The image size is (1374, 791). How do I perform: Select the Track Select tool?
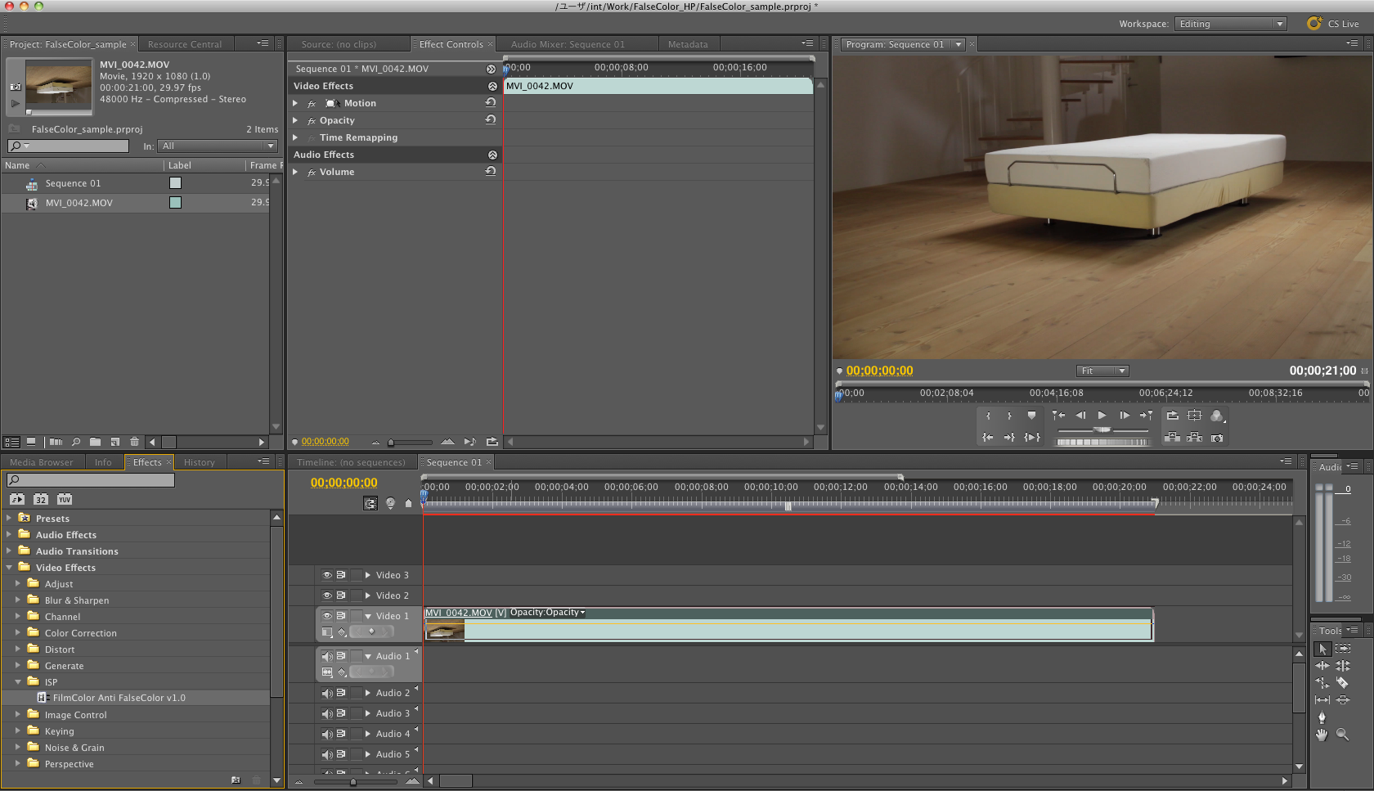1343,649
